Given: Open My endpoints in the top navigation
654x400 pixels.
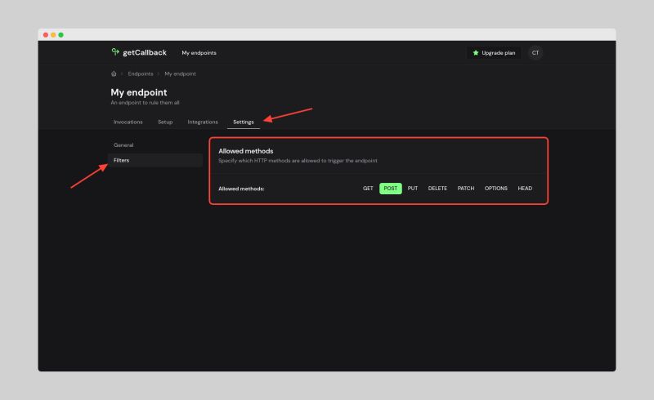Looking at the screenshot, I should 199,53.
